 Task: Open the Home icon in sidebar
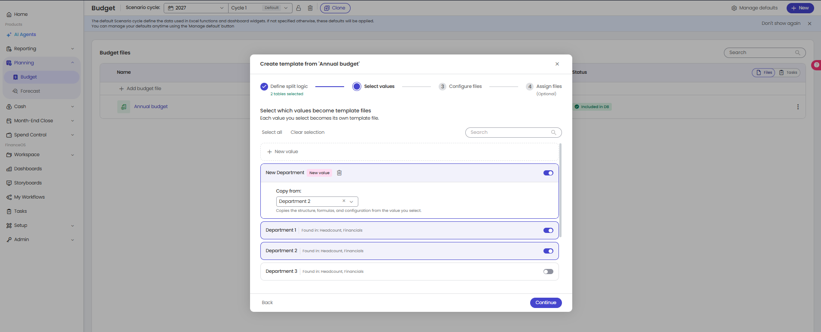coord(9,15)
